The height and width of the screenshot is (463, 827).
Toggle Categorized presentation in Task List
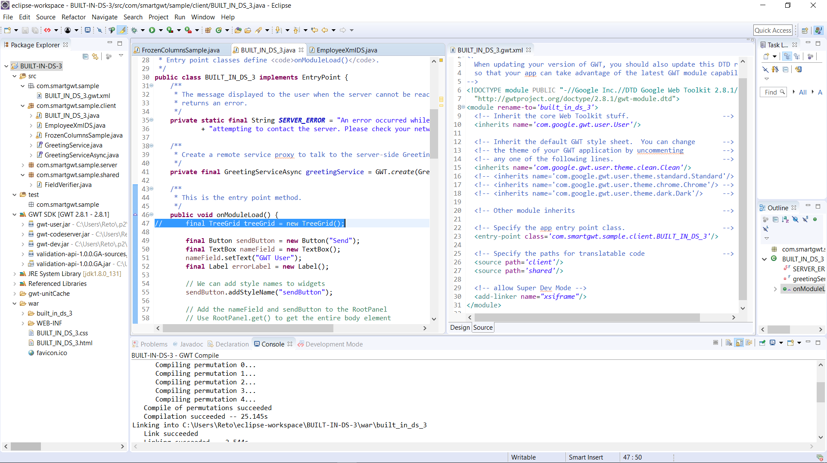(x=787, y=56)
